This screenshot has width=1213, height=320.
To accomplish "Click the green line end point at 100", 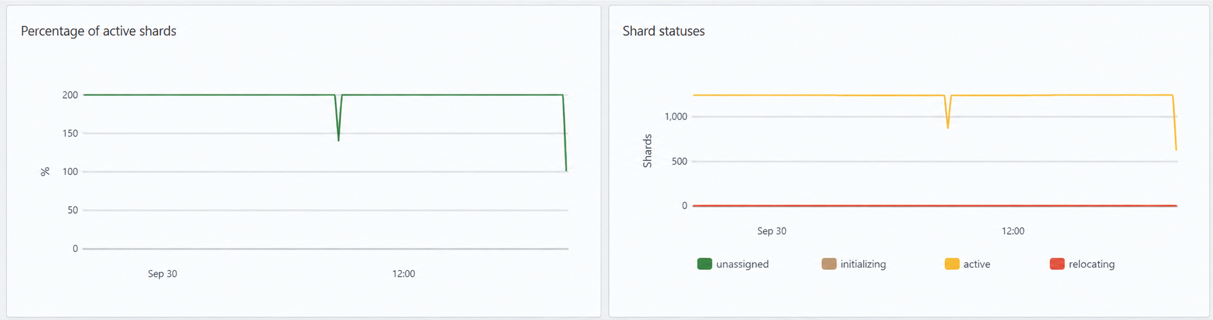I will point(567,170).
